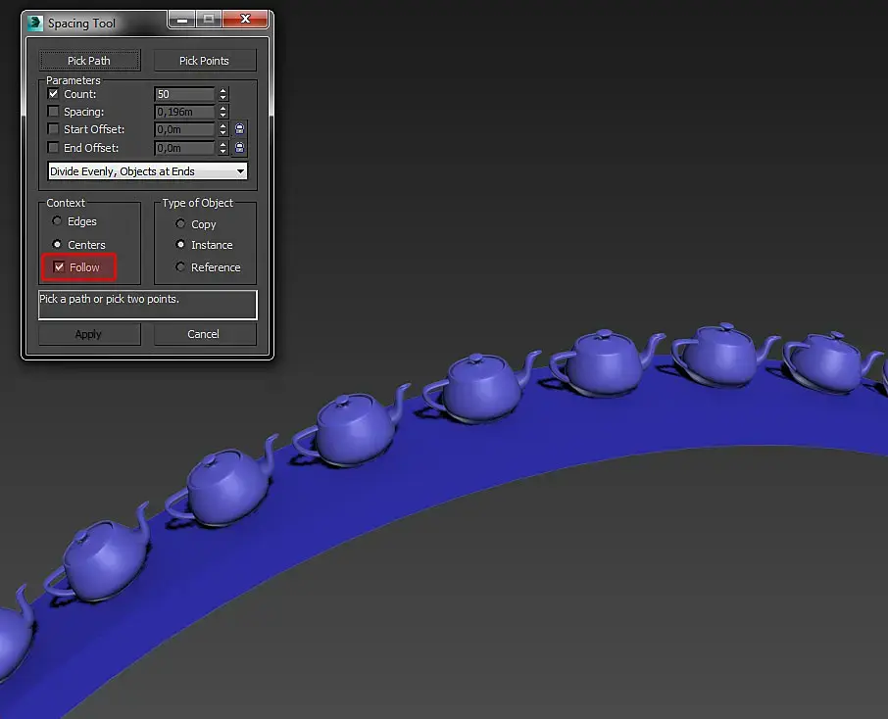888x719 pixels.
Task: Click the Spacing value field
Action: click(x=184, y=112)
